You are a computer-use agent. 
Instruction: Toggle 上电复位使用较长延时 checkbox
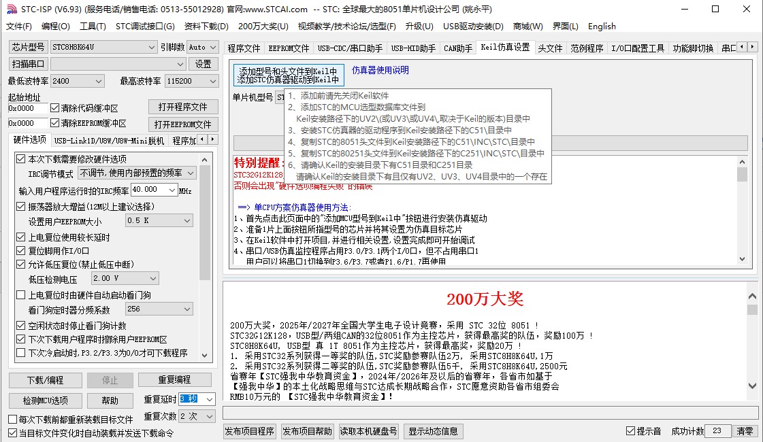[21, 237]
